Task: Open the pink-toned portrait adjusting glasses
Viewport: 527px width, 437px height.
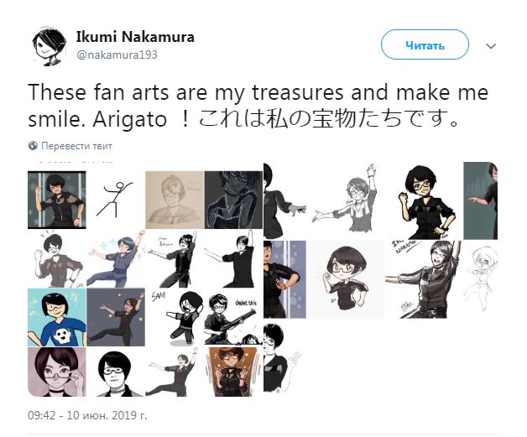Action: coord(57,372)
